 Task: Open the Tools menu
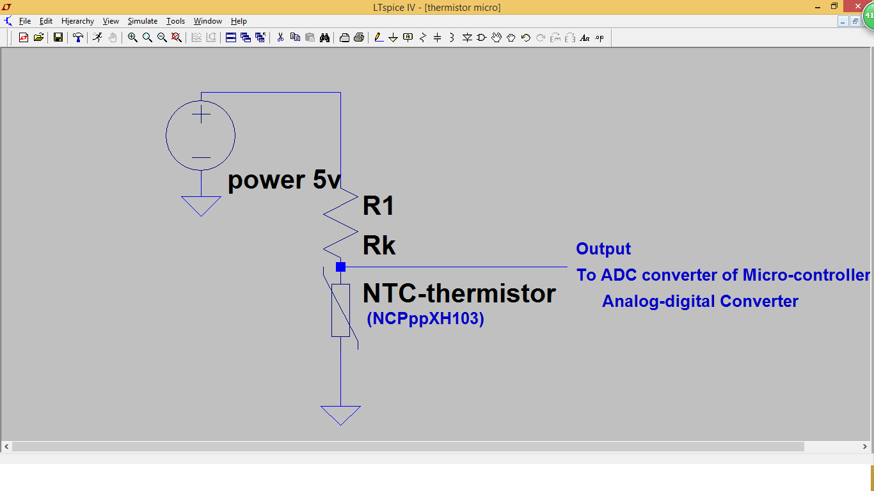coord(176,21)
